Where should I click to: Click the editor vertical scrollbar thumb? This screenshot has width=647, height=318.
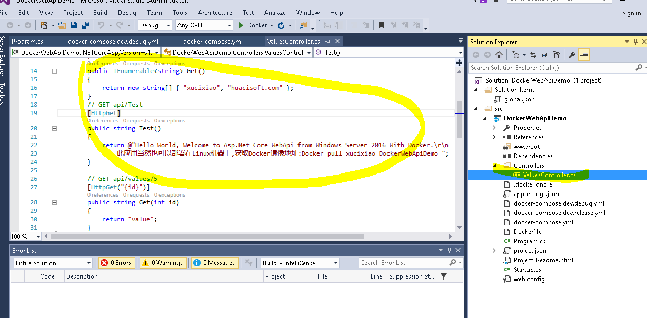pyautogui.click(x=459, y=119)
